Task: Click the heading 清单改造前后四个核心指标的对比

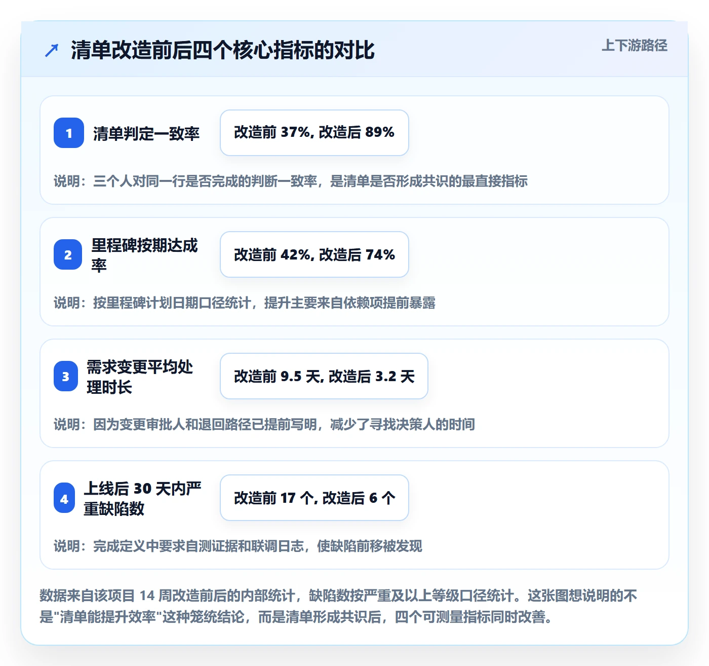Action: (223, 50)
